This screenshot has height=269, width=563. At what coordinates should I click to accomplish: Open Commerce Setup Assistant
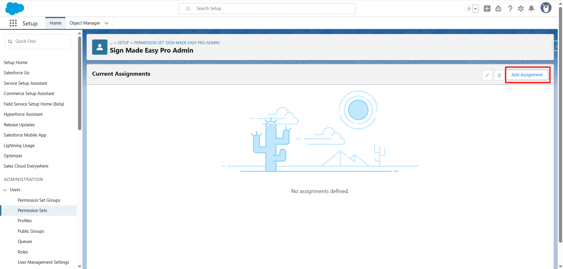tap(29, 94)
